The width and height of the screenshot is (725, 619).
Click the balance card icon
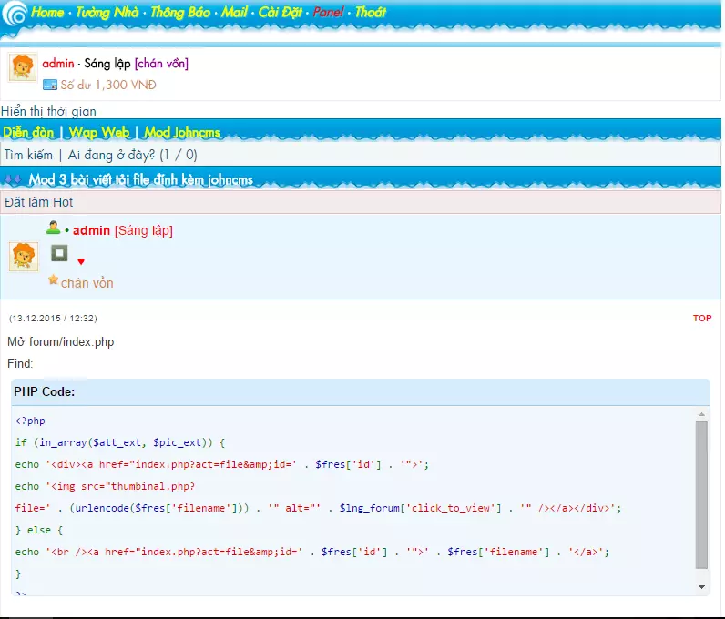pyautogui.click(x=50, y=85)
